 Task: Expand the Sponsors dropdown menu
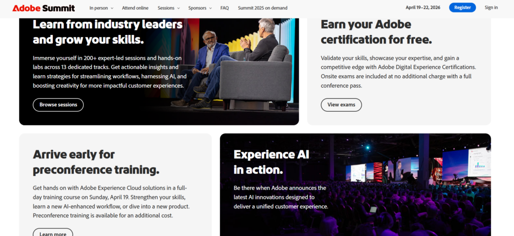tap(200, 8)
